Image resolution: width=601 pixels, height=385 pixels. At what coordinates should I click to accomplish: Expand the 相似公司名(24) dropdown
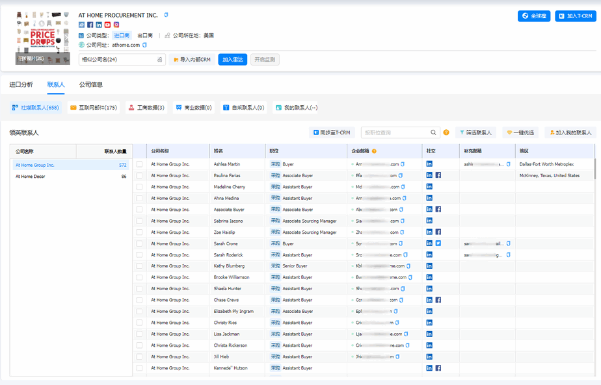pyautogui.click(x=122, y=60)
